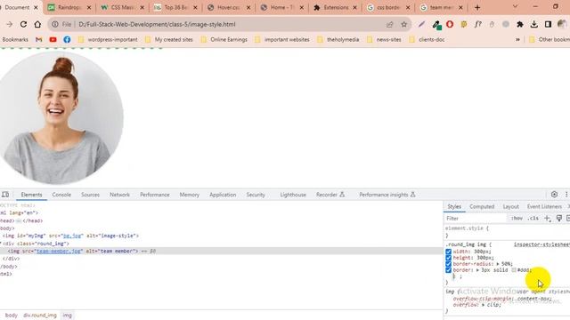Expand the border shorthand triangle

pyautogui.click(x=477, y=270)
